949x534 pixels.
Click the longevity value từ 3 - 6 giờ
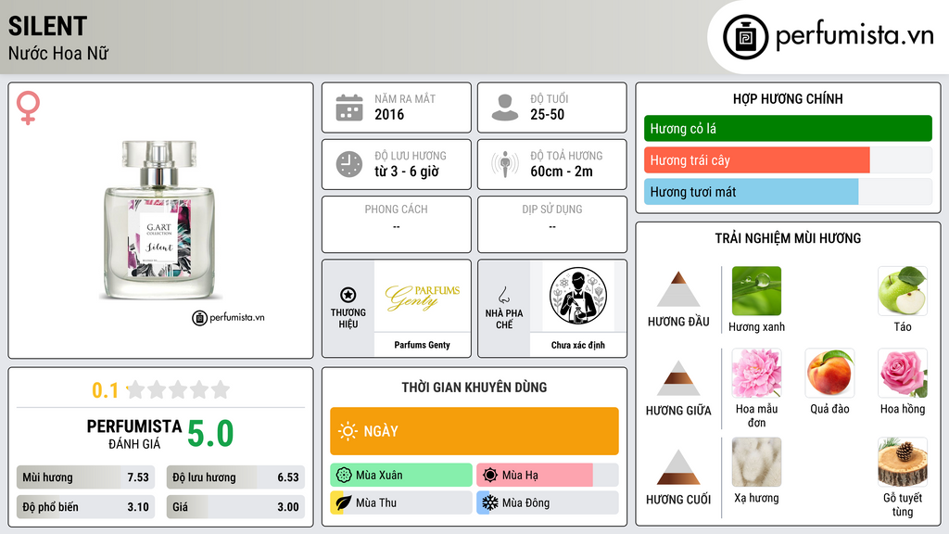coord(406,172)
